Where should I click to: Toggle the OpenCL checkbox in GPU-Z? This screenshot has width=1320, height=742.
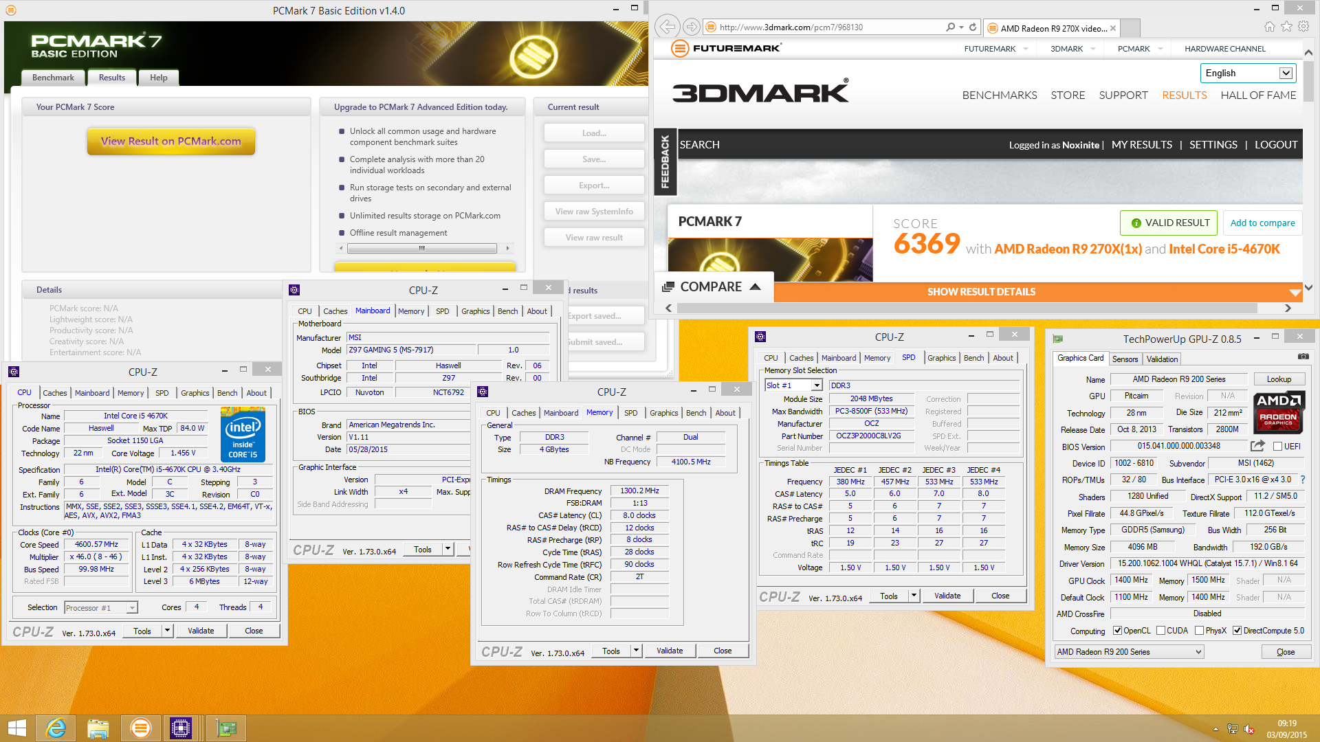[1118, 631]
